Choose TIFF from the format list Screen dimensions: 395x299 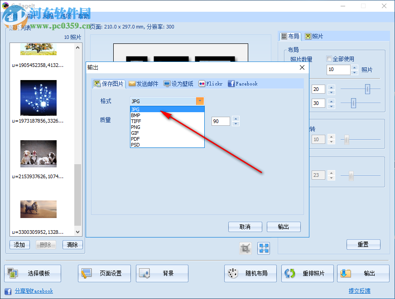point(135,121)
